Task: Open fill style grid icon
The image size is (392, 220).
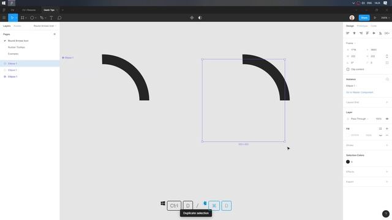Action: pos(380,129)
